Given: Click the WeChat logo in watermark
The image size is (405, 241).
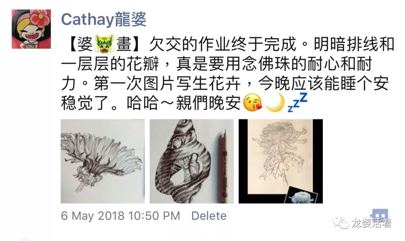Looking at the screenshot, I should 340,223.
